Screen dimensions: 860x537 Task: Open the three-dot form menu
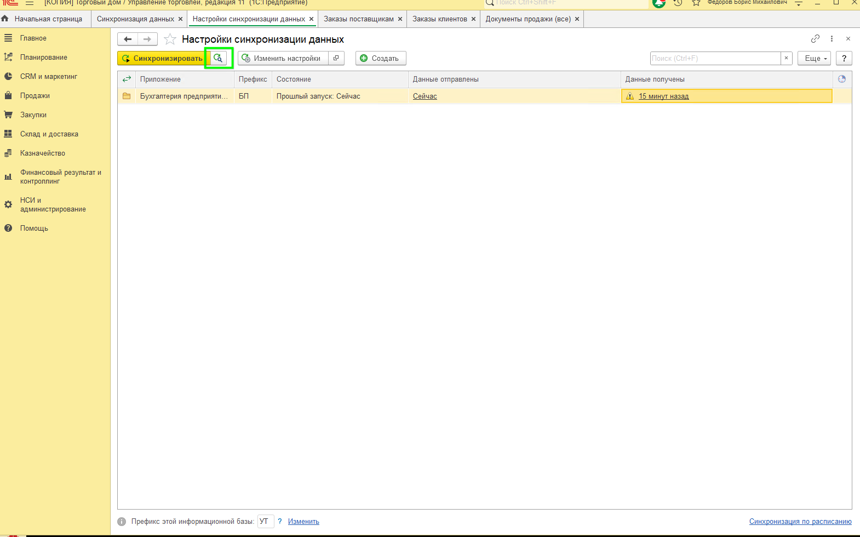(832, 39)
